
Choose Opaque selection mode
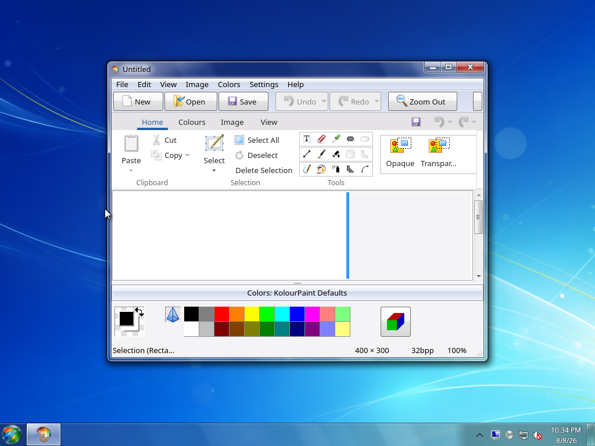click(400, 153)
